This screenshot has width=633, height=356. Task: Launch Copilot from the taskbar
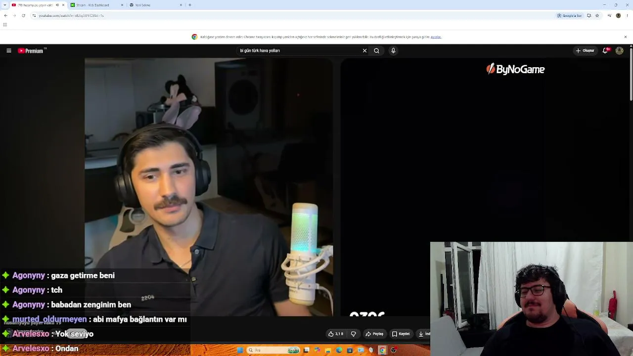pyautogui.click(x=317, y=350)
